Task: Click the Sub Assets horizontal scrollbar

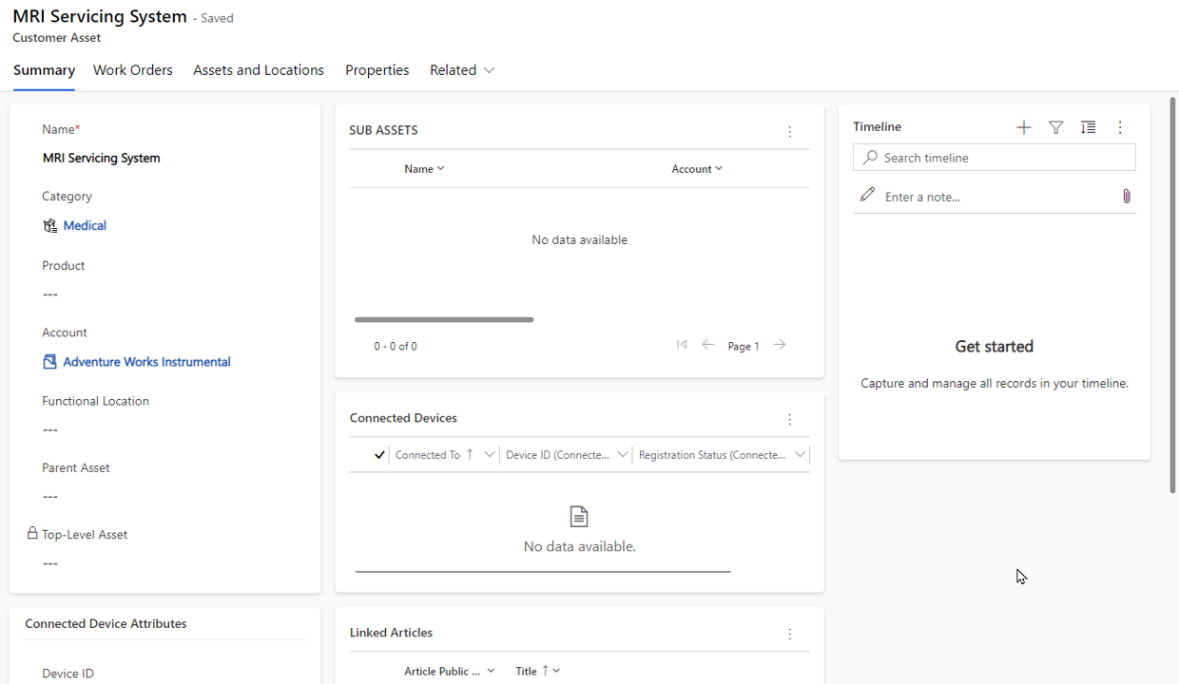Action: tap(444, 319)
